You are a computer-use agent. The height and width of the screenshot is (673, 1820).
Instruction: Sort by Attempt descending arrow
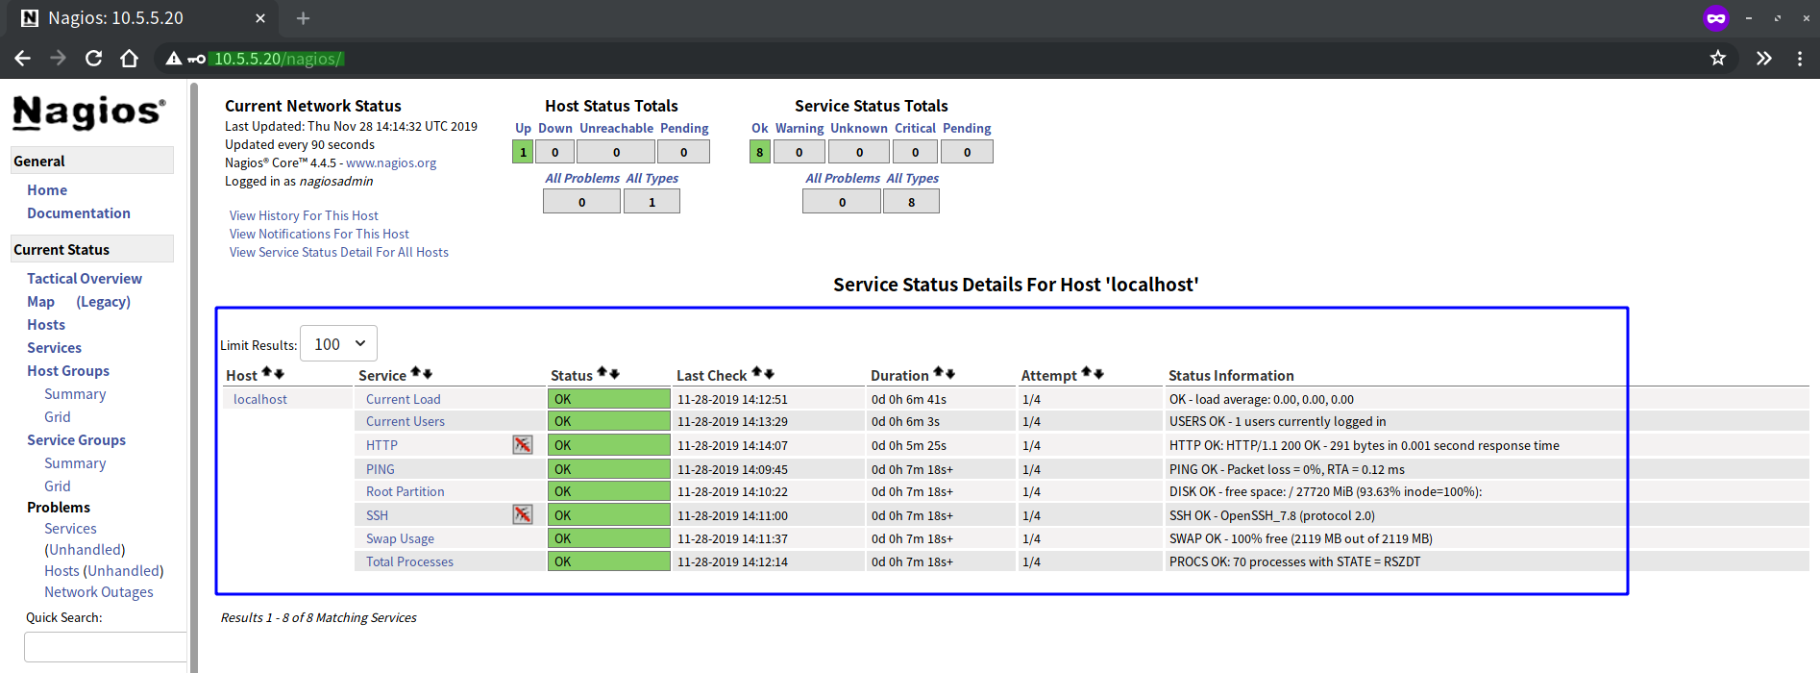pos(1098,373)
